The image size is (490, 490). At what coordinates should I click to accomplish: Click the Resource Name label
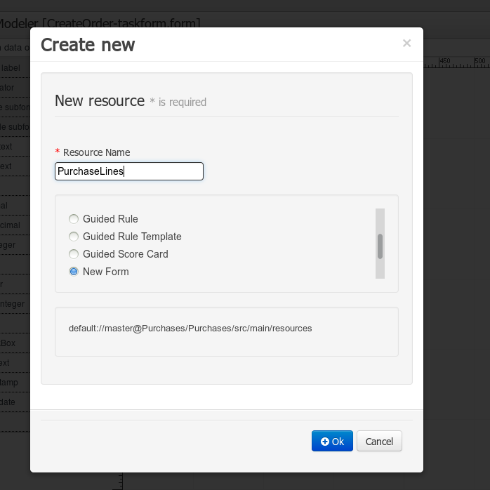point(96,152)
